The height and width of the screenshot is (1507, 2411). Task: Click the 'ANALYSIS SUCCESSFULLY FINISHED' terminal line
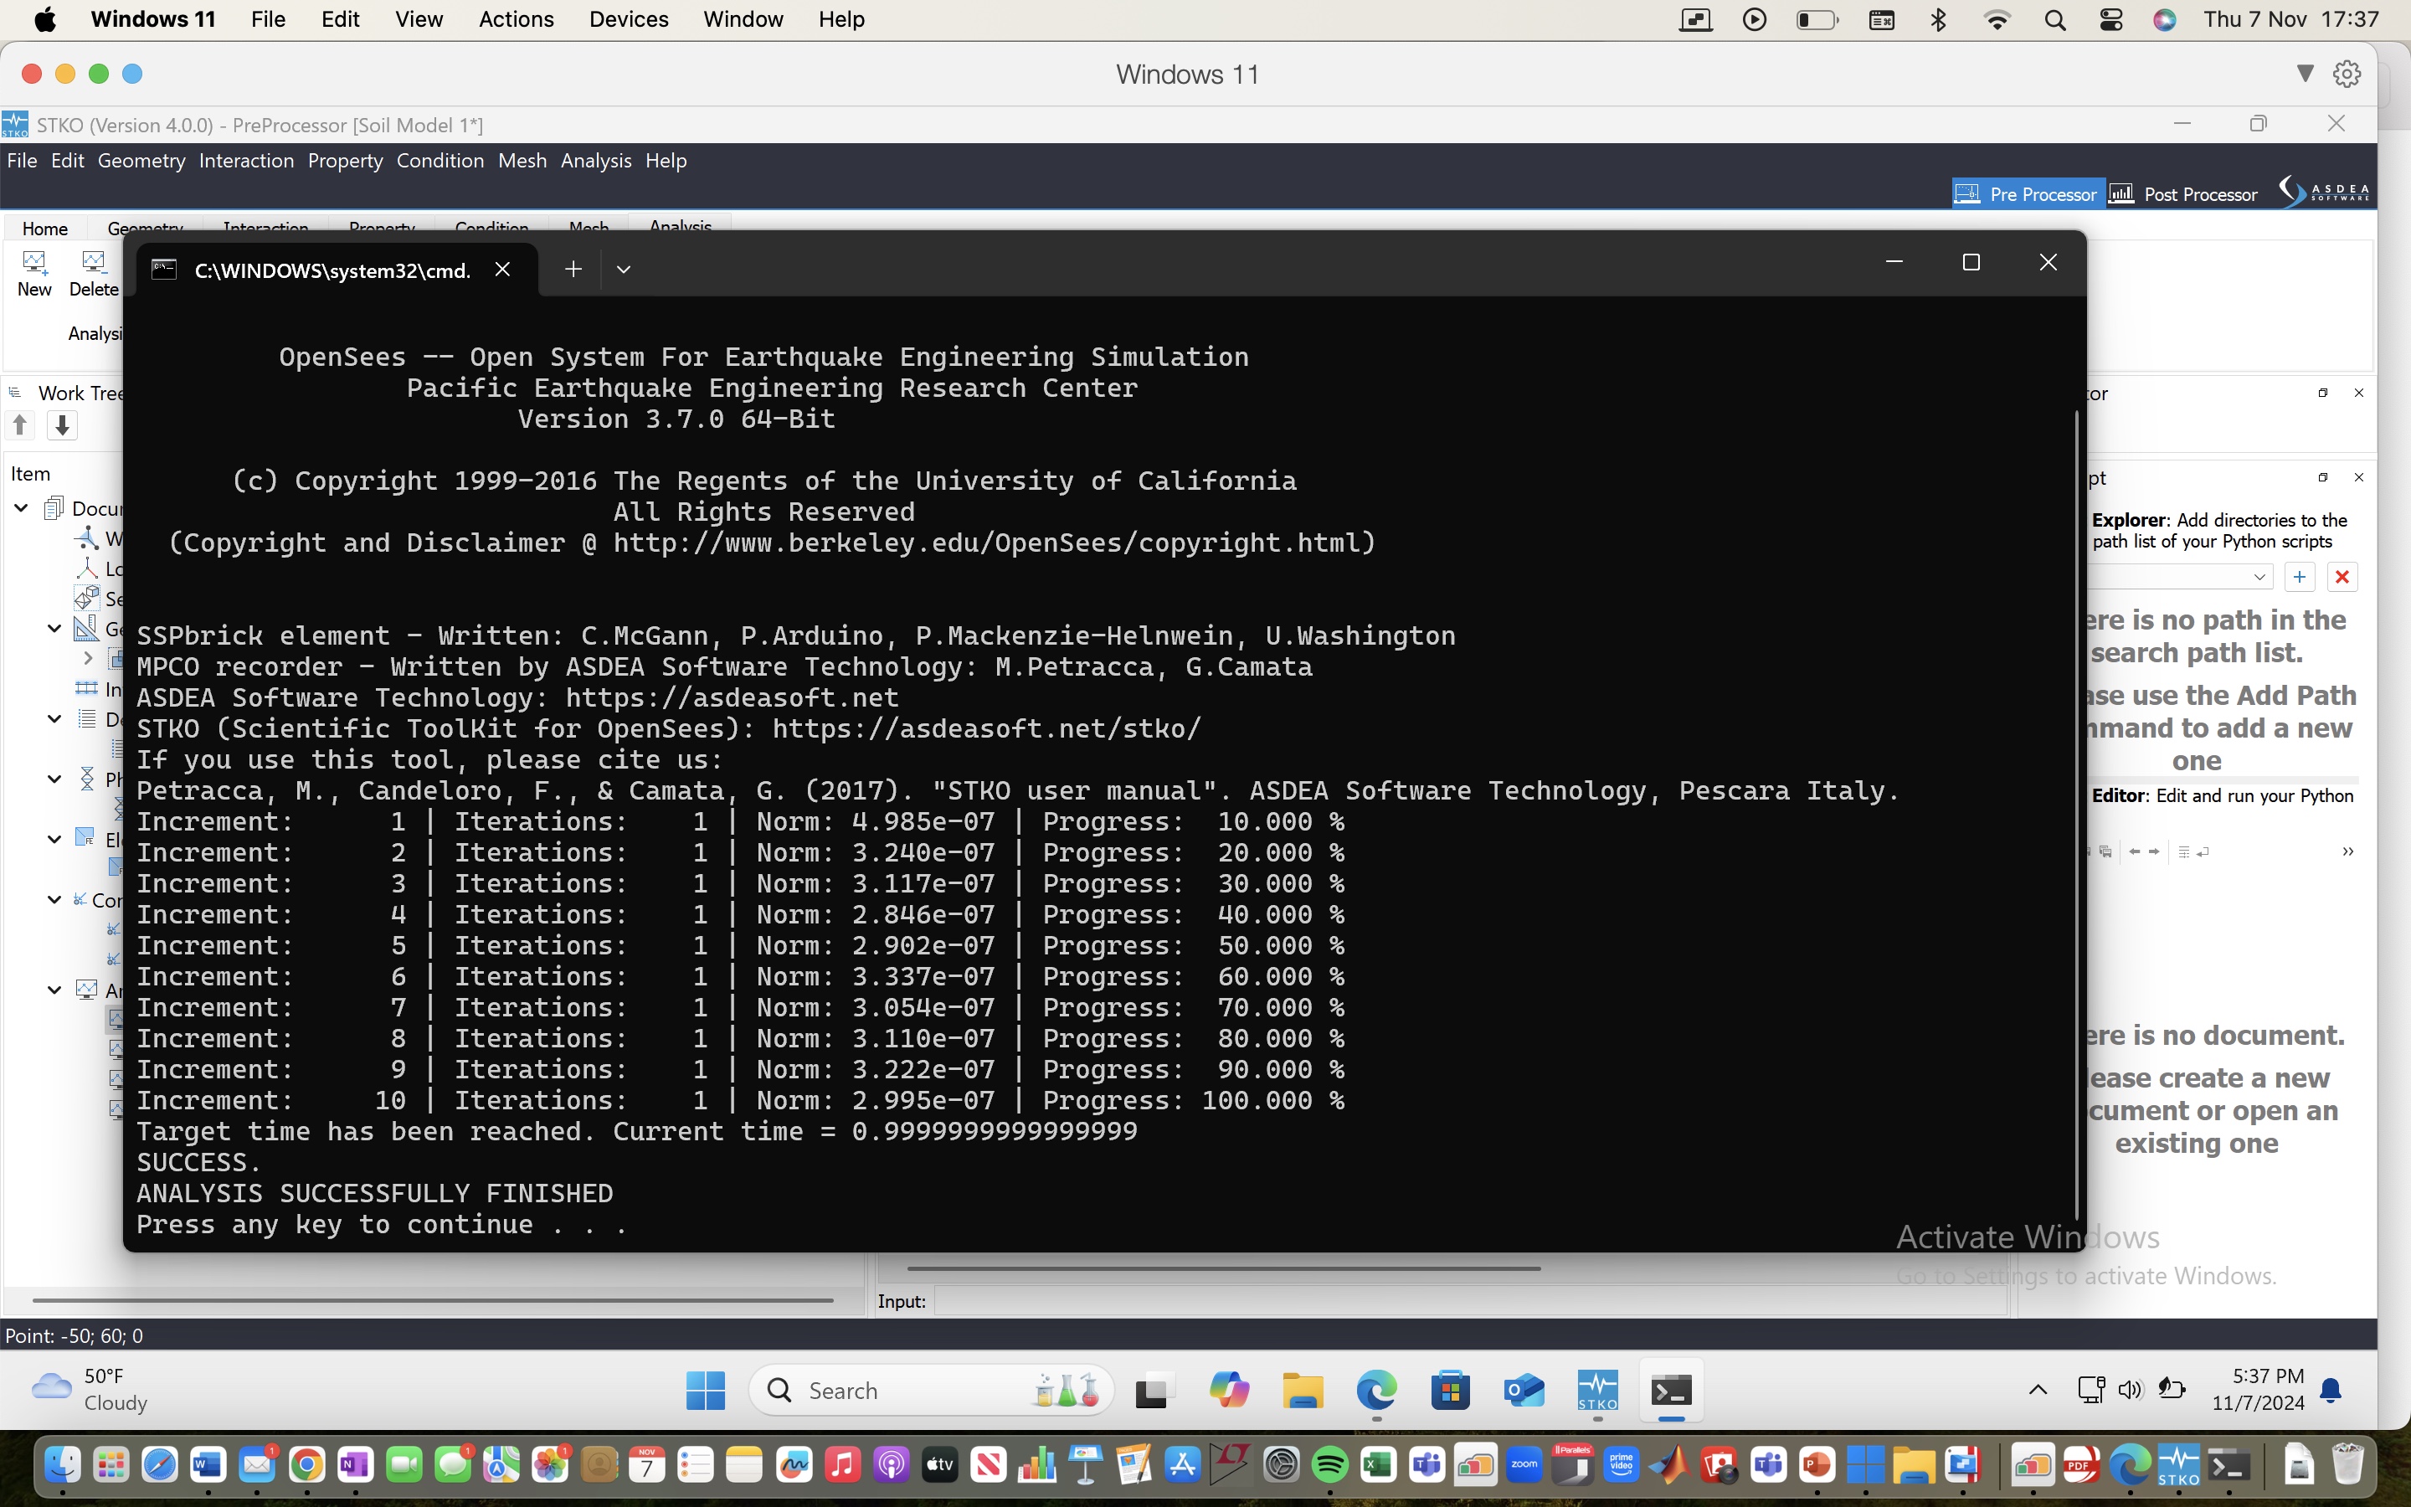click(x=374, y=1193)
